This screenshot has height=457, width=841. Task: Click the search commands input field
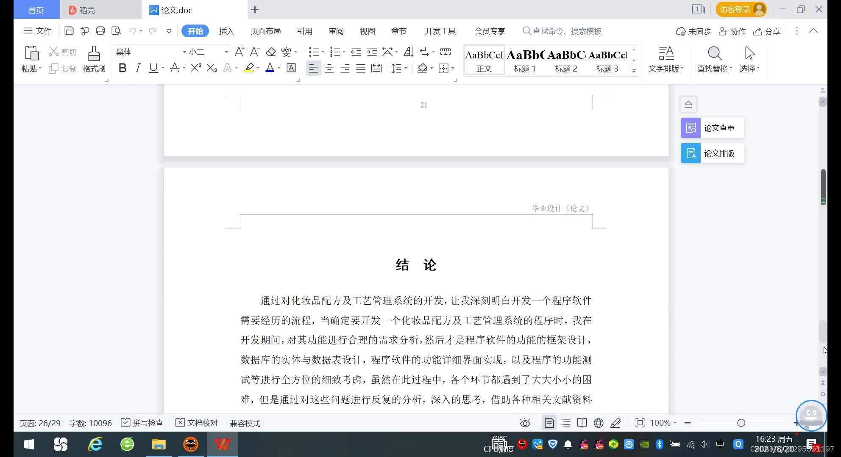pyautogui.click(x=563, y=31)
